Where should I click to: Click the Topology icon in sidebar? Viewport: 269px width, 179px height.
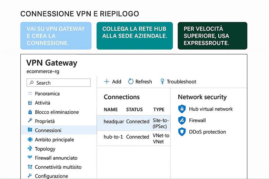tap(30, 149)
